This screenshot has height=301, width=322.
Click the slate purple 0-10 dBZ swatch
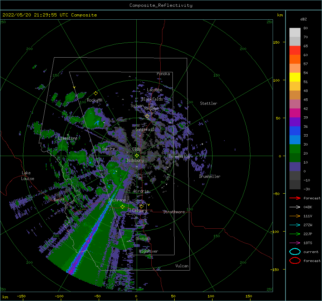[x=295, y=167]
